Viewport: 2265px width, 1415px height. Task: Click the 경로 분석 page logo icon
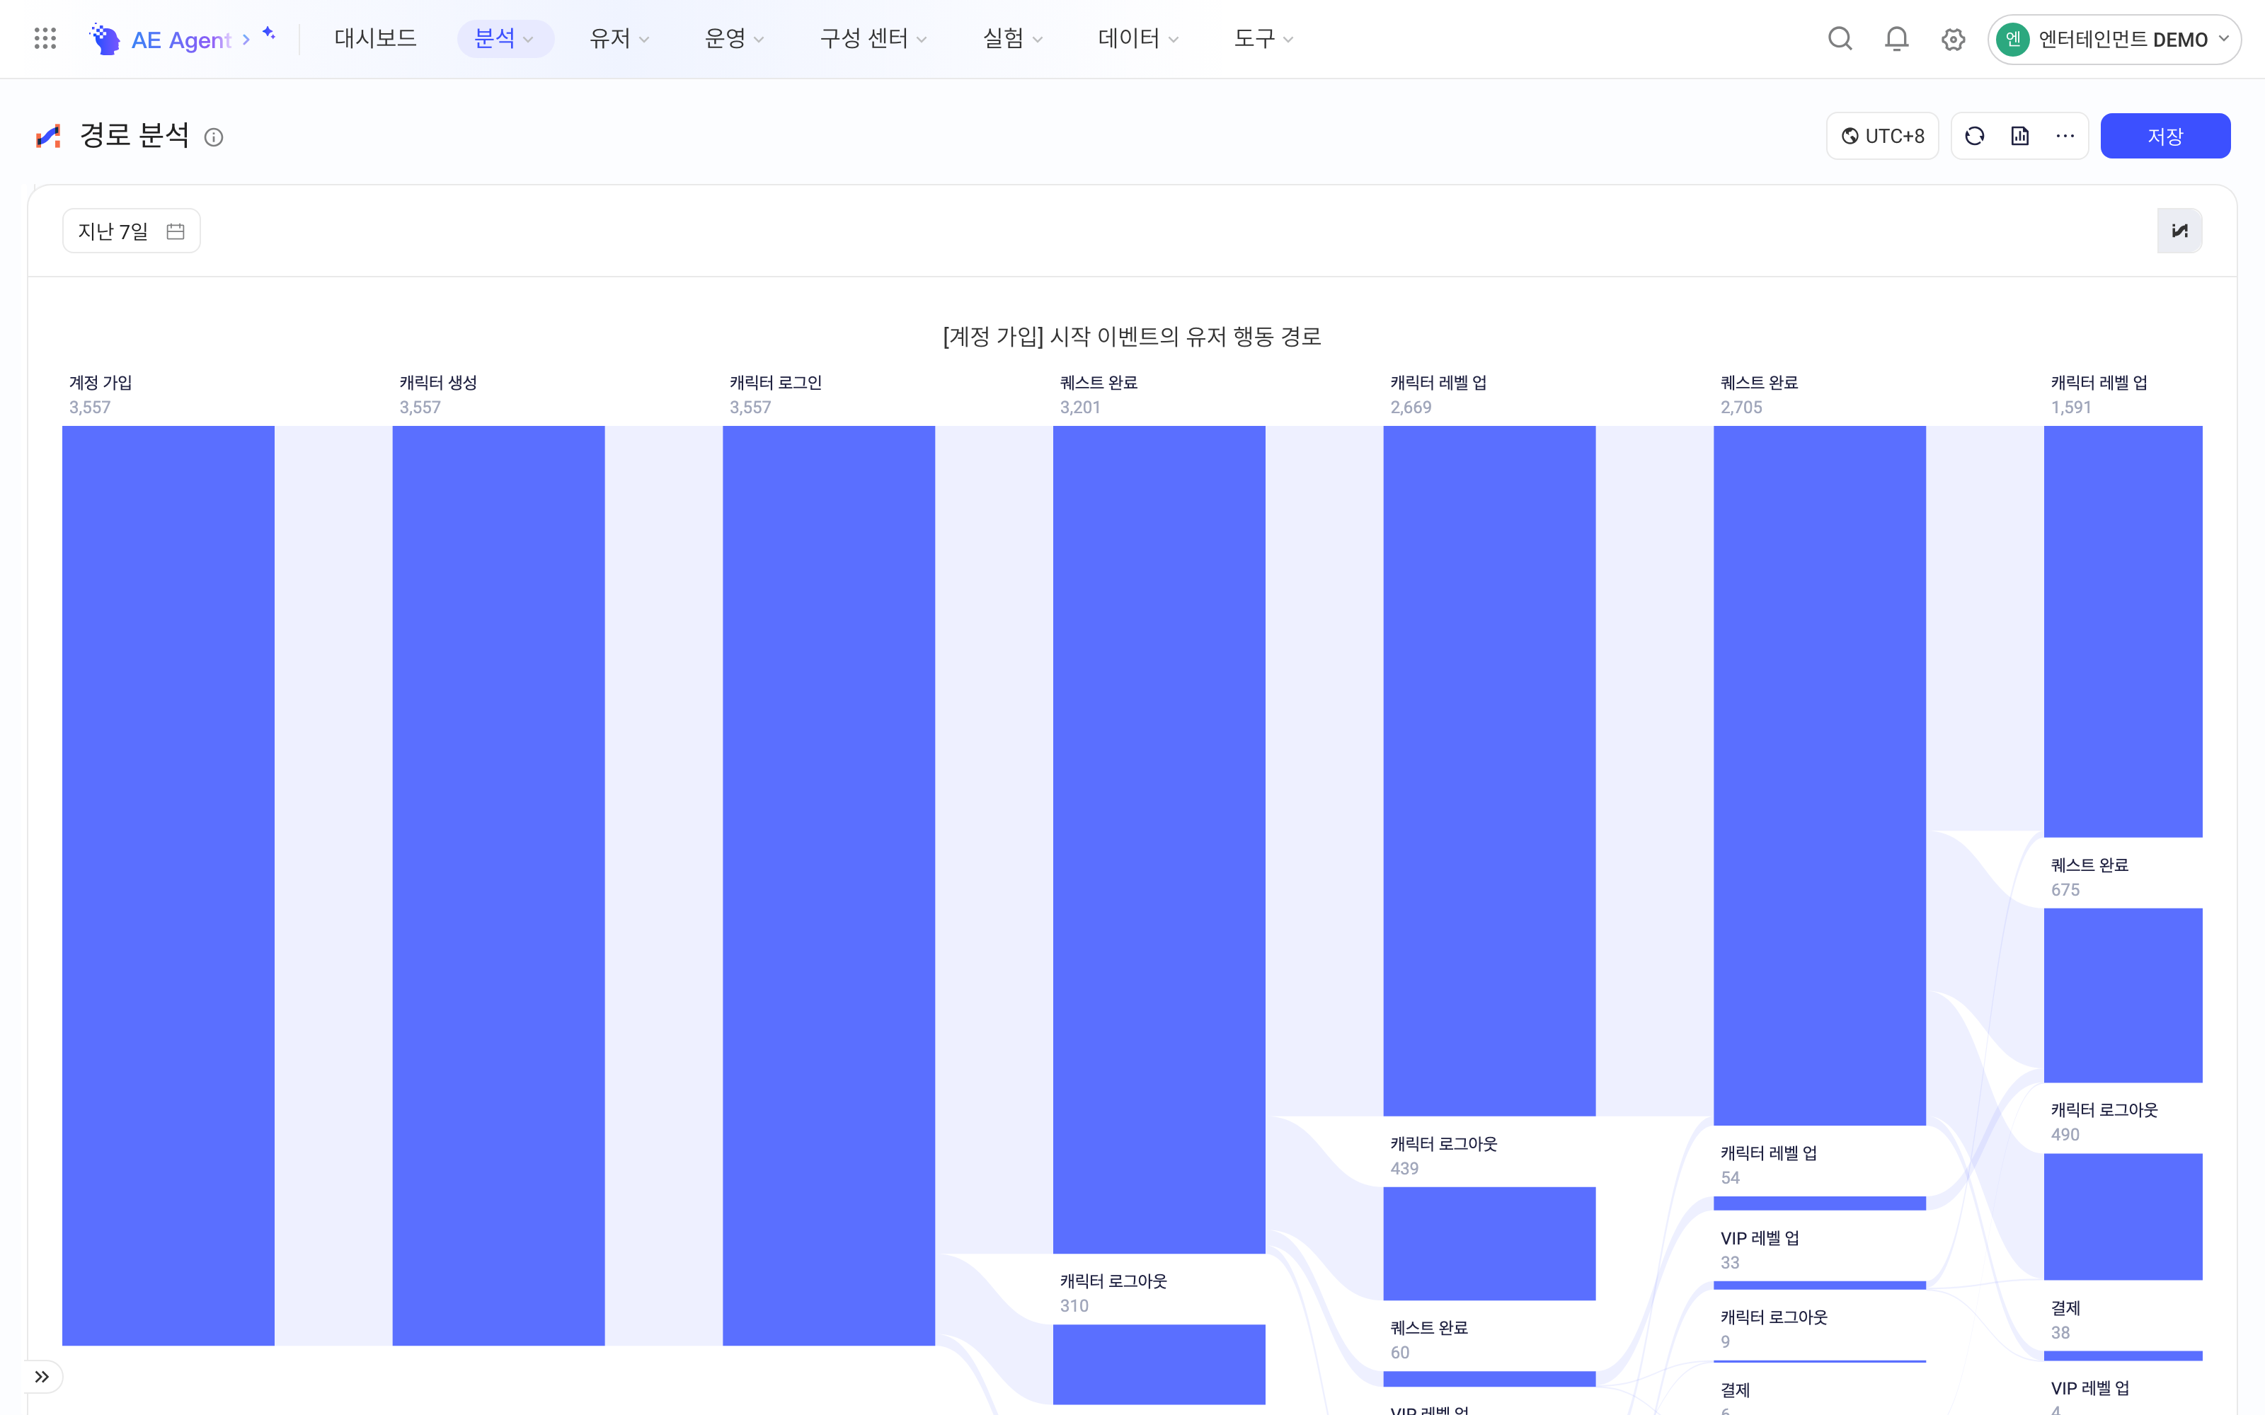click(x=49, y=137)
